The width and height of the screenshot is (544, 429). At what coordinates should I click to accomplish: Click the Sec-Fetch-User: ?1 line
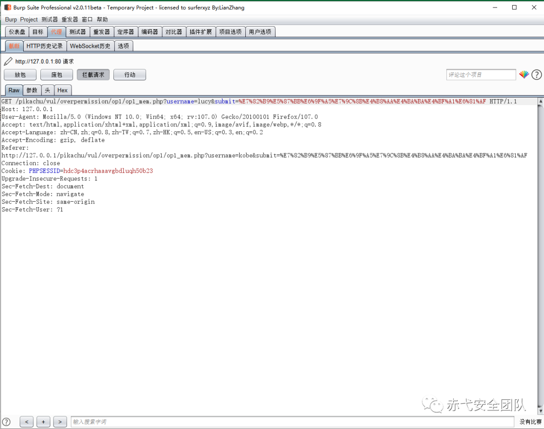click(32, 209)
